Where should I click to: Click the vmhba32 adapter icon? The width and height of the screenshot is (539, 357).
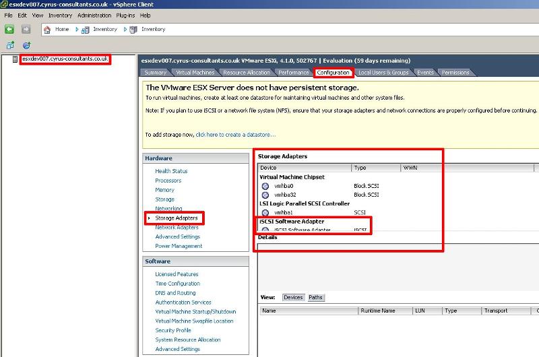265,195
